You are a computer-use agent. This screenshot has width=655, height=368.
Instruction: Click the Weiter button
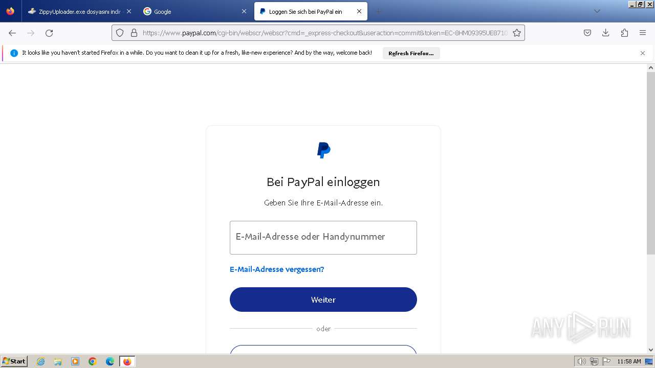pos(323,300)
